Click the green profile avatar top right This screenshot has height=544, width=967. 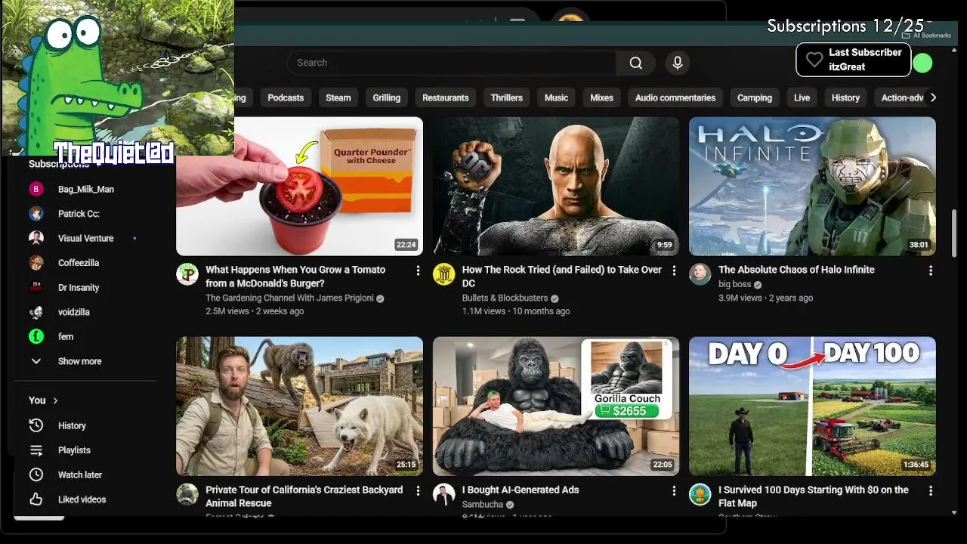[922, 63]
